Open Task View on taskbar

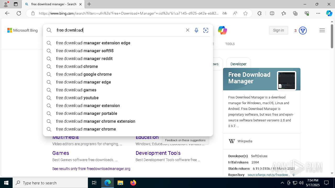(94, 183)
